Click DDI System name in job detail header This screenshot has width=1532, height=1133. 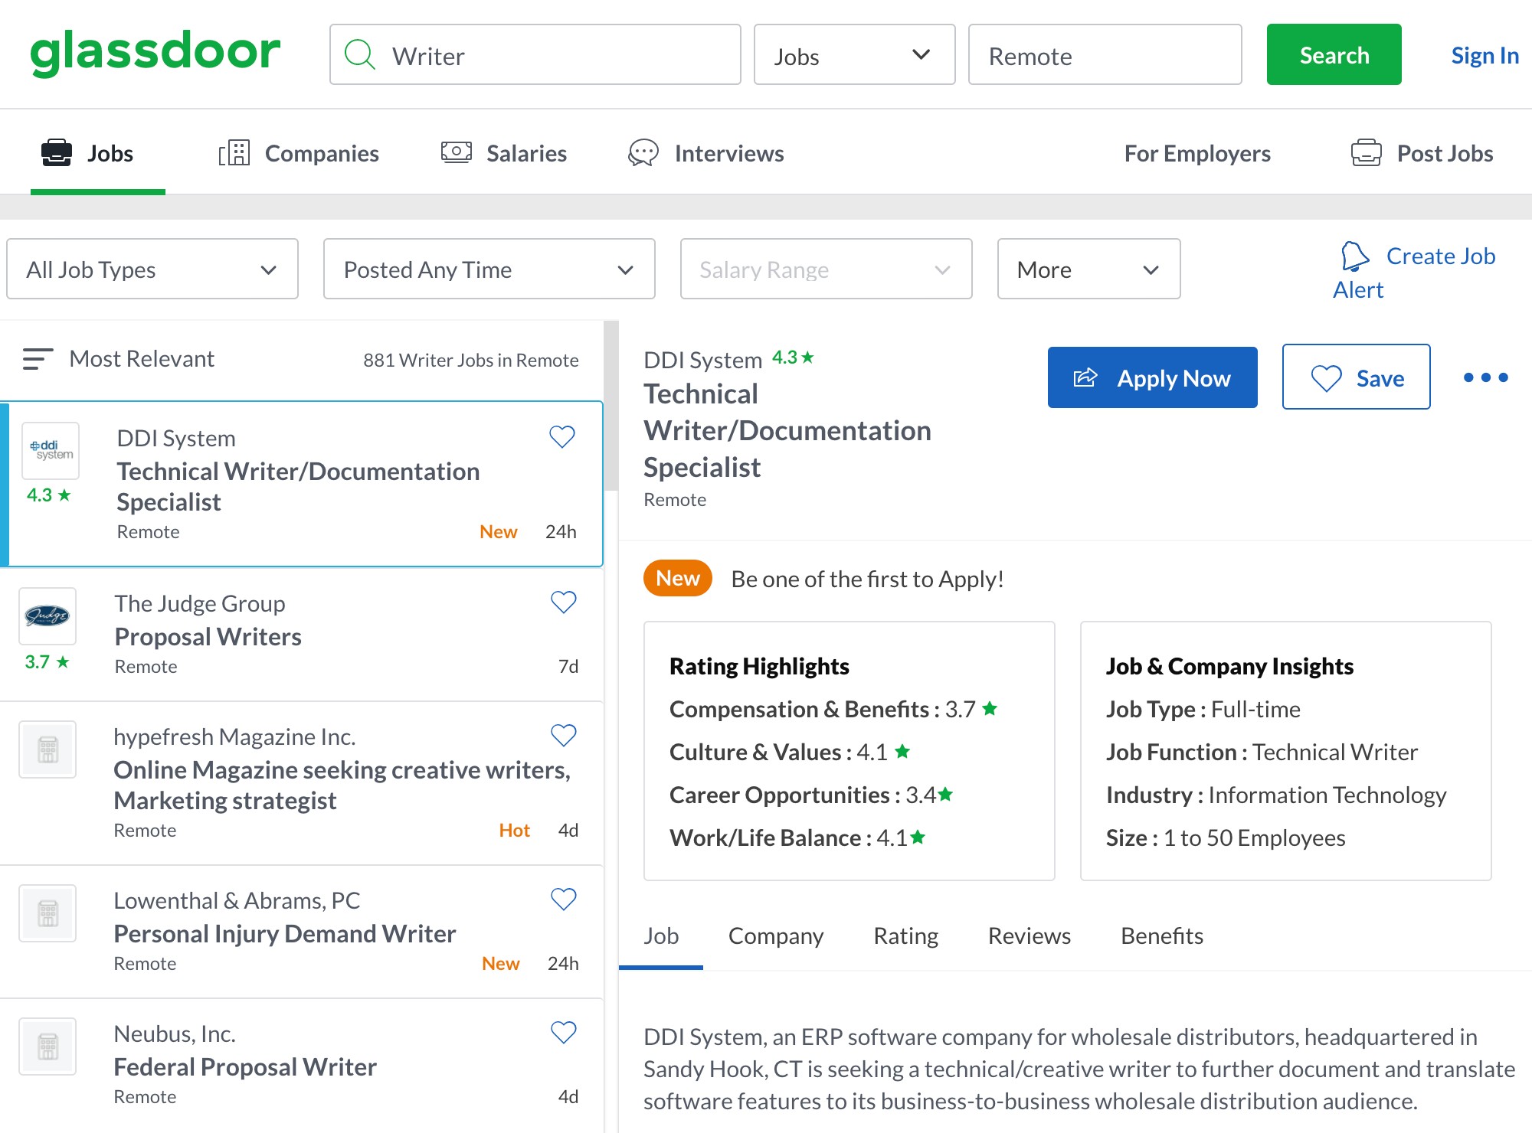pos(702,360)
